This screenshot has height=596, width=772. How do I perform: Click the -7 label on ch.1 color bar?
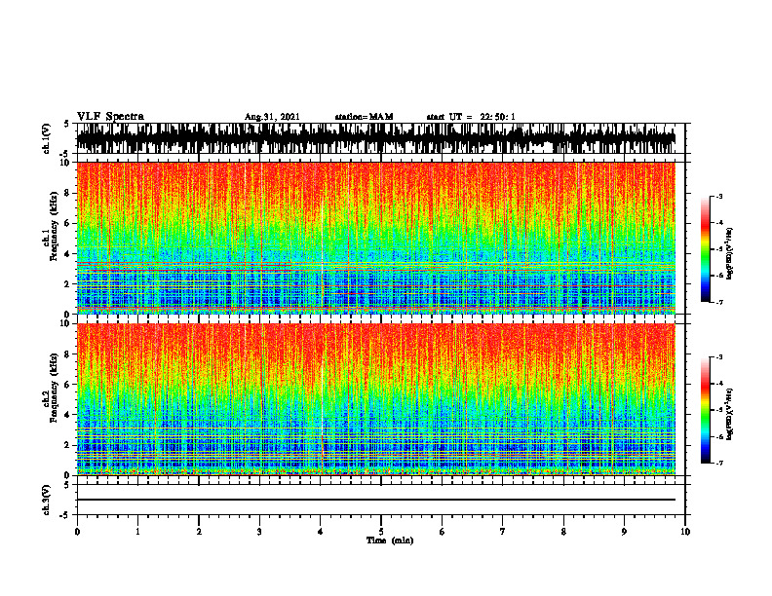click(x=718, y=302)
